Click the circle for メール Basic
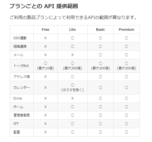This screenshot has width=152, height=142. [x=100, y=55]
